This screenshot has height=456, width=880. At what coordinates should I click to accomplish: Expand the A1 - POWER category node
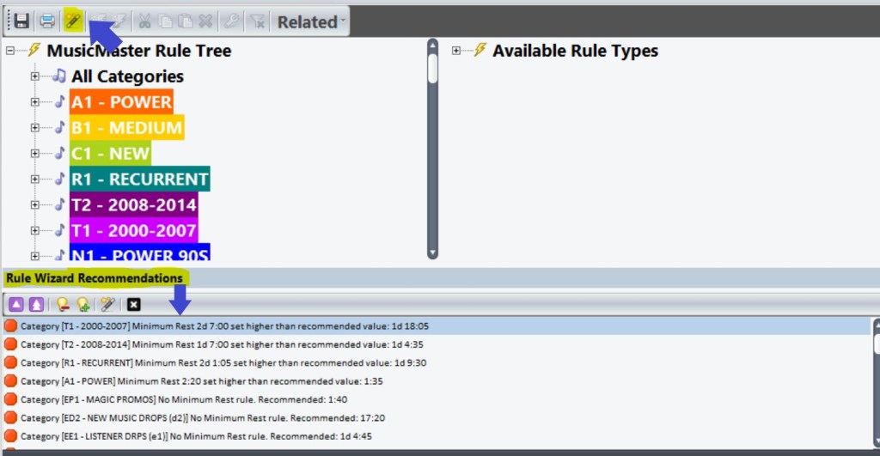tap(35, 102)
